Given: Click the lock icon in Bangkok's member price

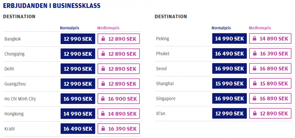Looking at the screenshot, I should [103, 39].
